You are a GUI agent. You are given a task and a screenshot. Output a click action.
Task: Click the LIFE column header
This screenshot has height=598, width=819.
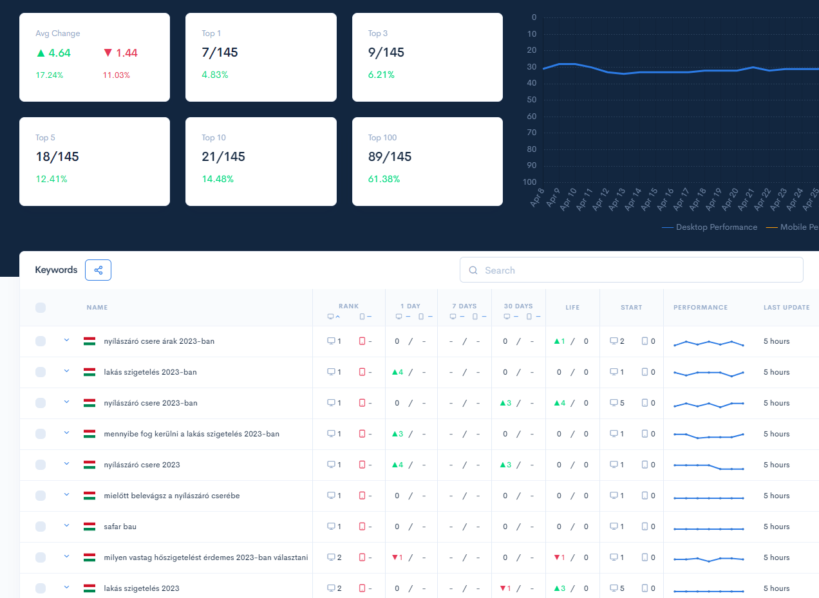coord(572,308)
